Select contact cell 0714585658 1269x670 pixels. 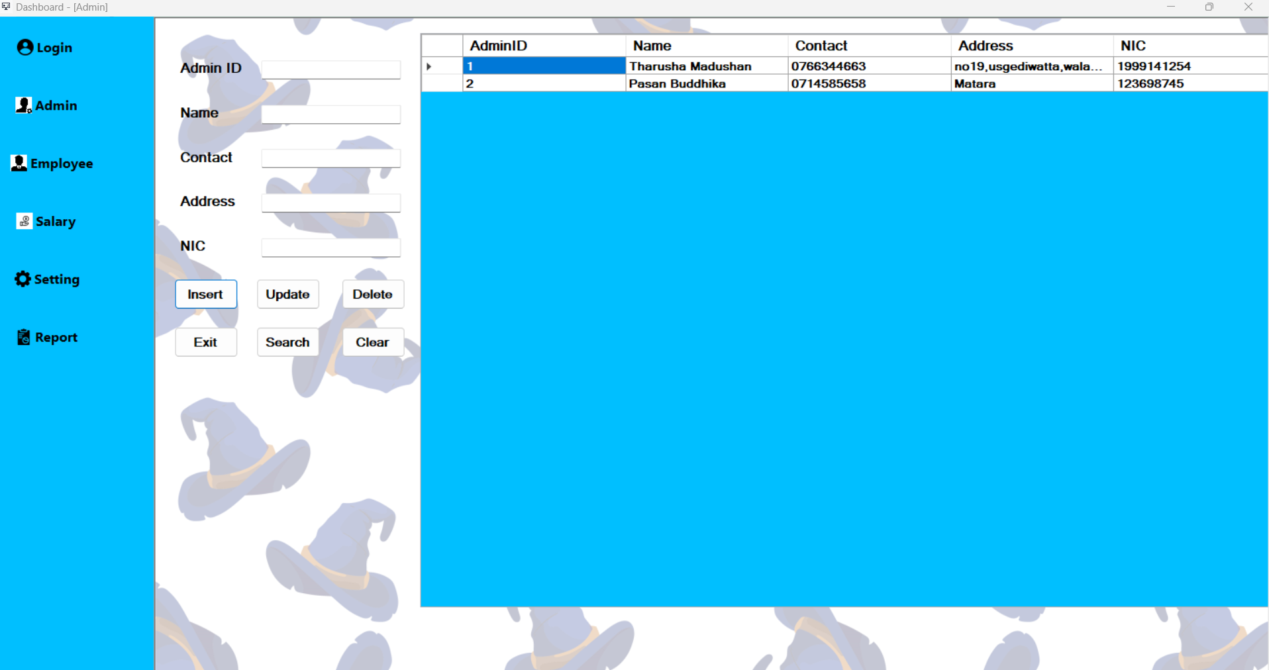click(869, 83)
